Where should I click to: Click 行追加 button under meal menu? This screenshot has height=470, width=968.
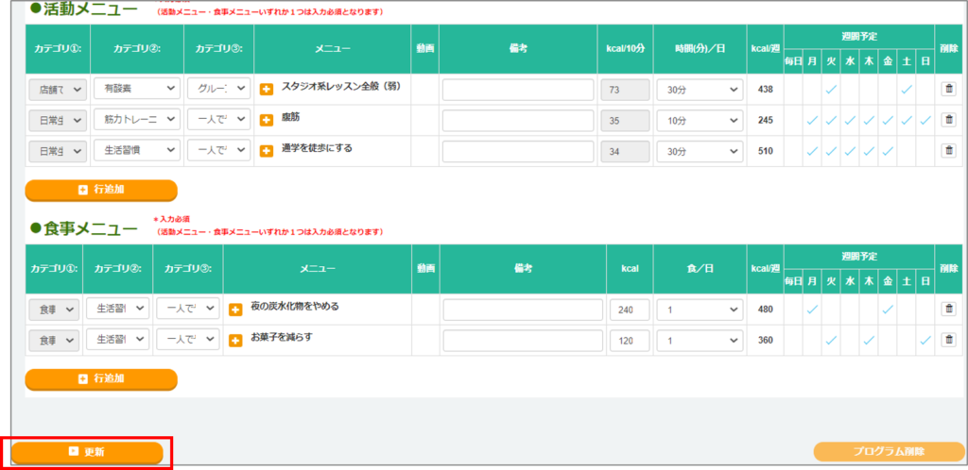[101, 378]
